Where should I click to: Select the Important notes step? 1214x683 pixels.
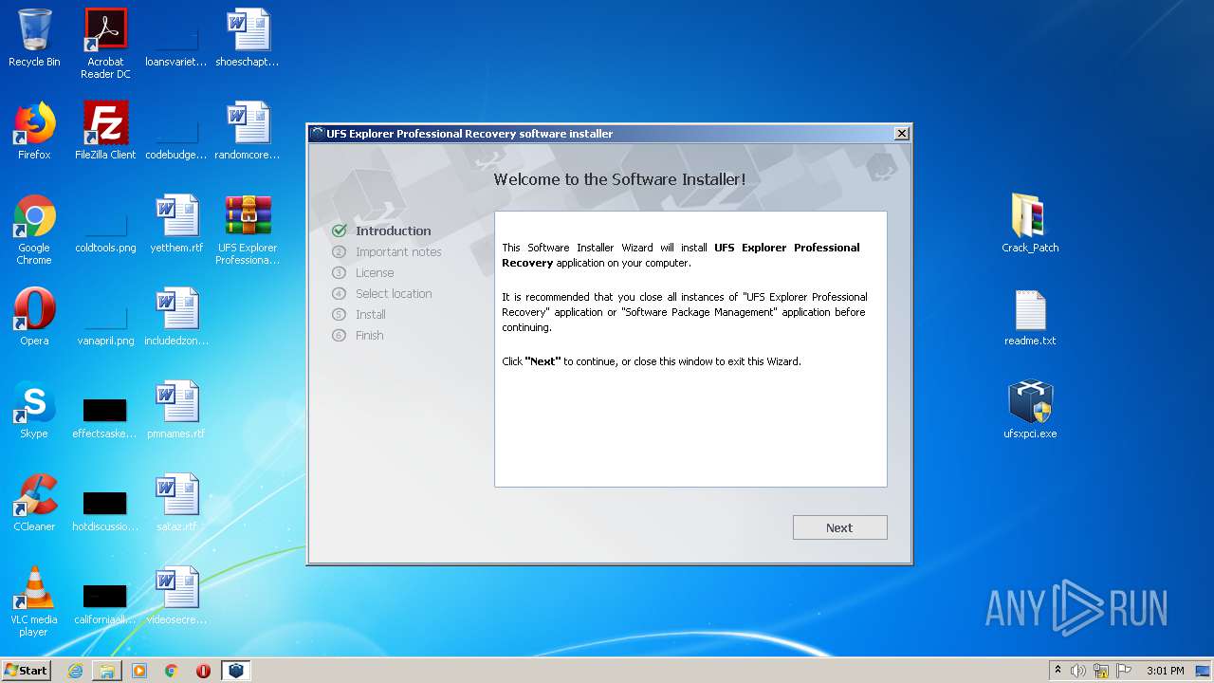pos(398,251)
